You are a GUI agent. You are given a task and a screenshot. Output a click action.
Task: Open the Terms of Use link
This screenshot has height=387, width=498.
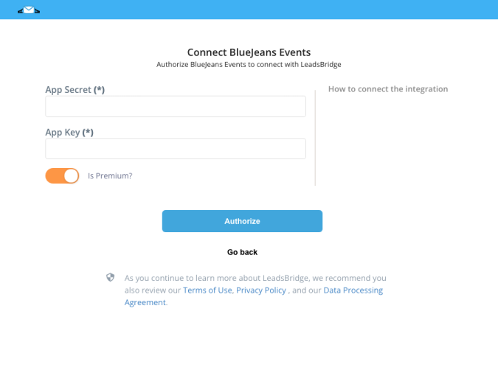point(207,290)
